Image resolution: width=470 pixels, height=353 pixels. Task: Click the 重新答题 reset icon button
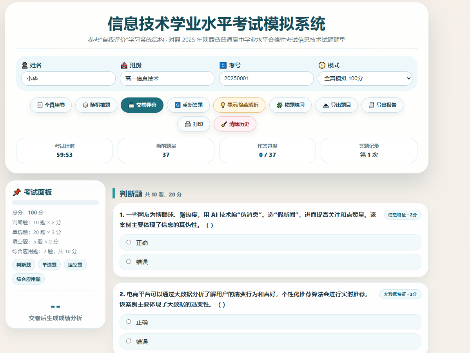point(188,105)
